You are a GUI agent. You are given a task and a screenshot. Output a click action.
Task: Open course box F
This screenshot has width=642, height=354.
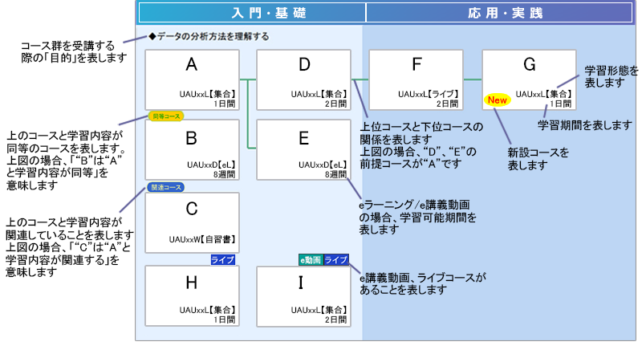pyautogui.click(x=416, y=80)
